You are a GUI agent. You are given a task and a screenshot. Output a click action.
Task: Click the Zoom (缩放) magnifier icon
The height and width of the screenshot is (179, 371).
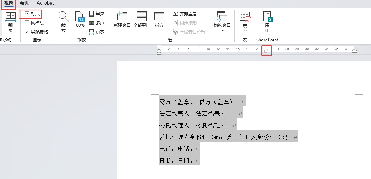point(64,17)
